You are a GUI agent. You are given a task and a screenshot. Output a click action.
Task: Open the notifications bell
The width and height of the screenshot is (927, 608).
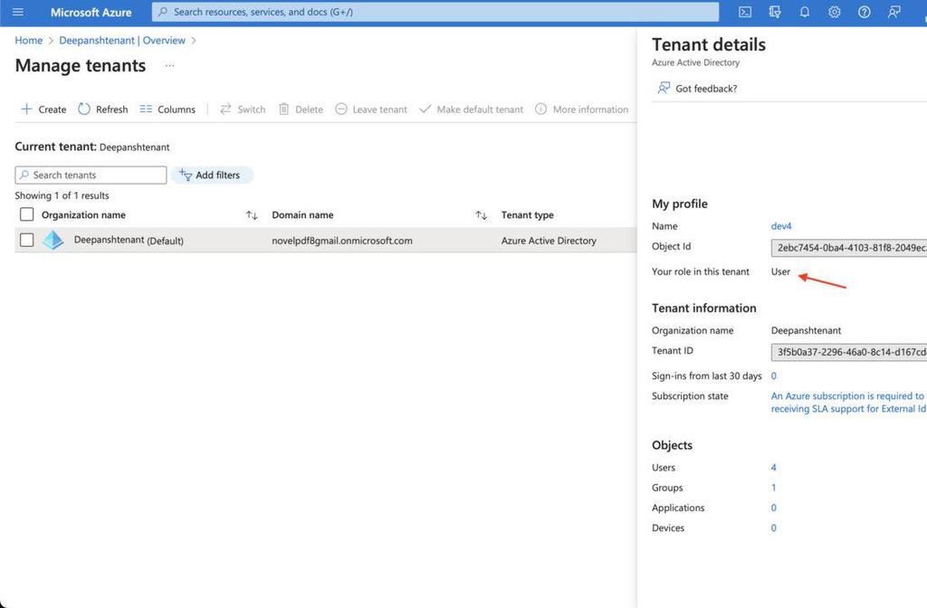pos(805,12)
